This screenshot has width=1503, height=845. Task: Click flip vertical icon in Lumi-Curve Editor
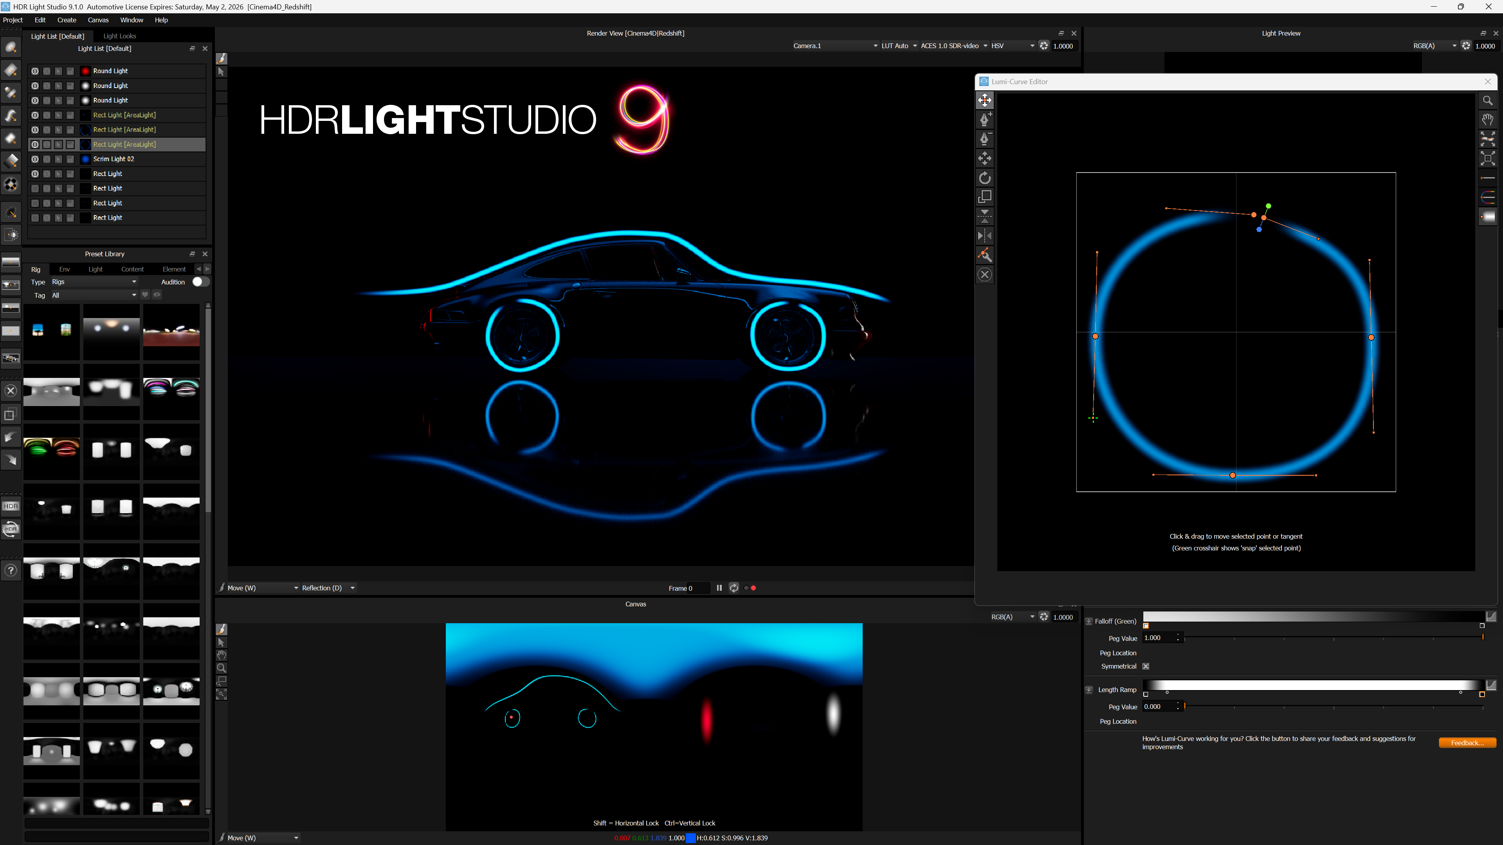[x=985, y=216]
